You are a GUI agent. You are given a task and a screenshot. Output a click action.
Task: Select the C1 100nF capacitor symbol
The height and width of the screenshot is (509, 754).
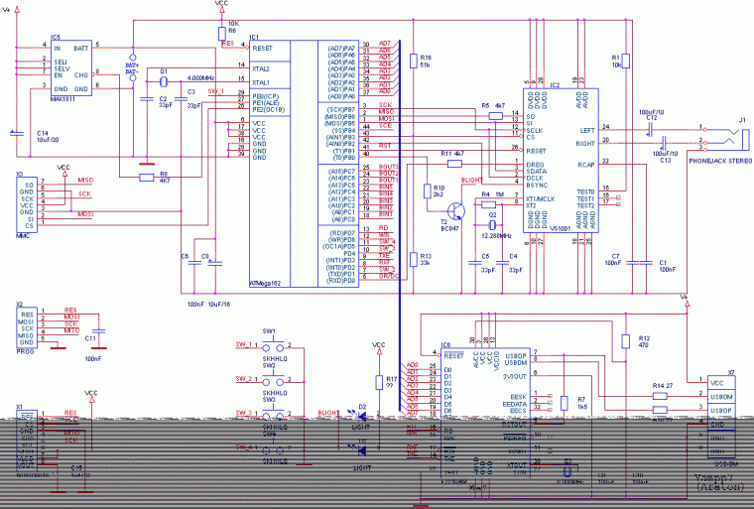tap(646, 263)
